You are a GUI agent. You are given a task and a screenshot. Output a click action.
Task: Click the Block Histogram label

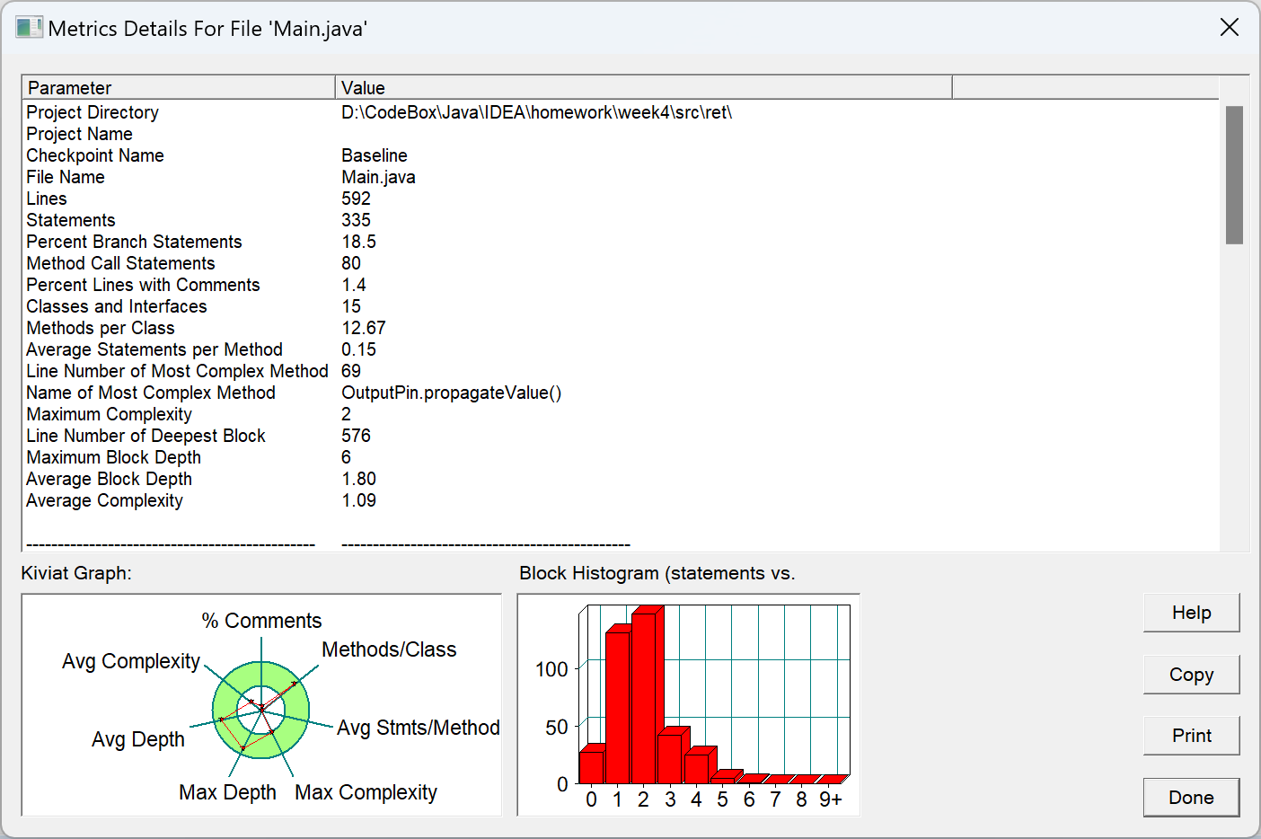point(657,573)
